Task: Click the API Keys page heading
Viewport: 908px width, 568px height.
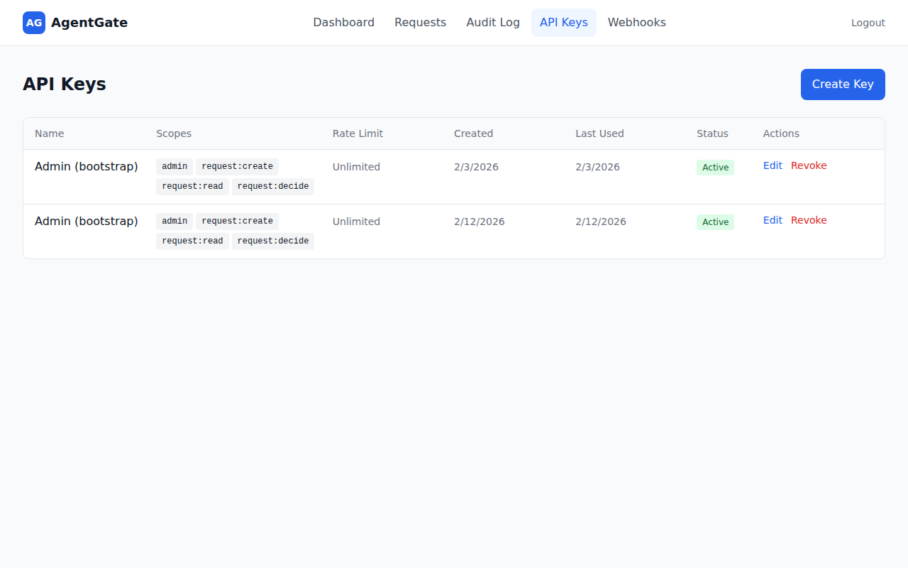Action: [x=65, y=84]
